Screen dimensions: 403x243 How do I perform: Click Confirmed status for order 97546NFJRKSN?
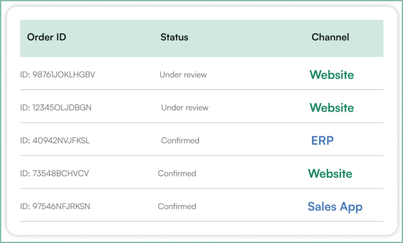[177, 206]
